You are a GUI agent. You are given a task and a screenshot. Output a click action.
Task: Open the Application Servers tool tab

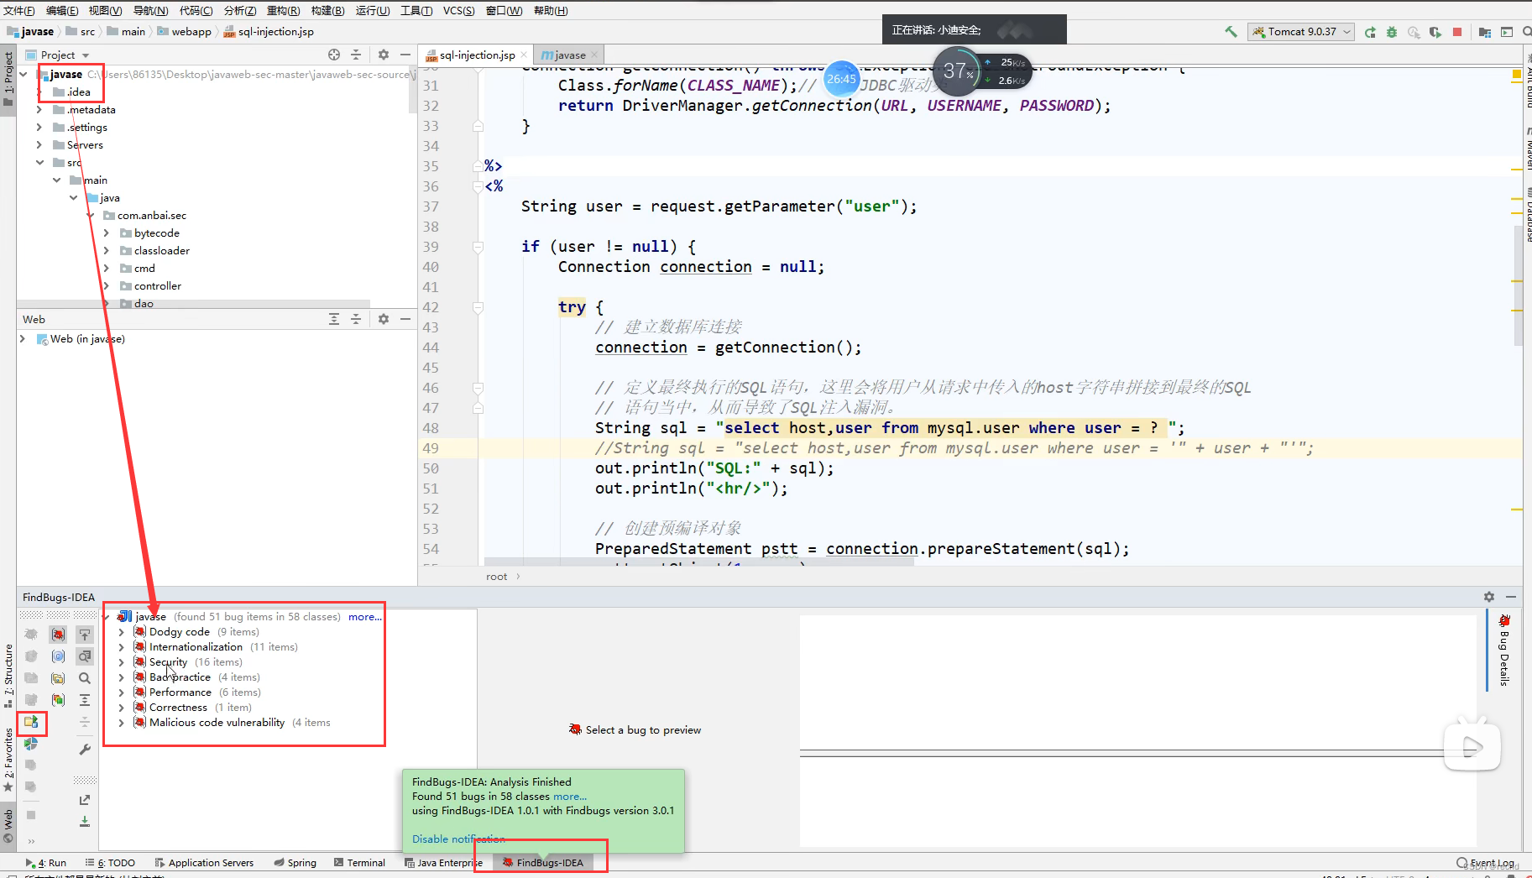(x=204, y=862)
